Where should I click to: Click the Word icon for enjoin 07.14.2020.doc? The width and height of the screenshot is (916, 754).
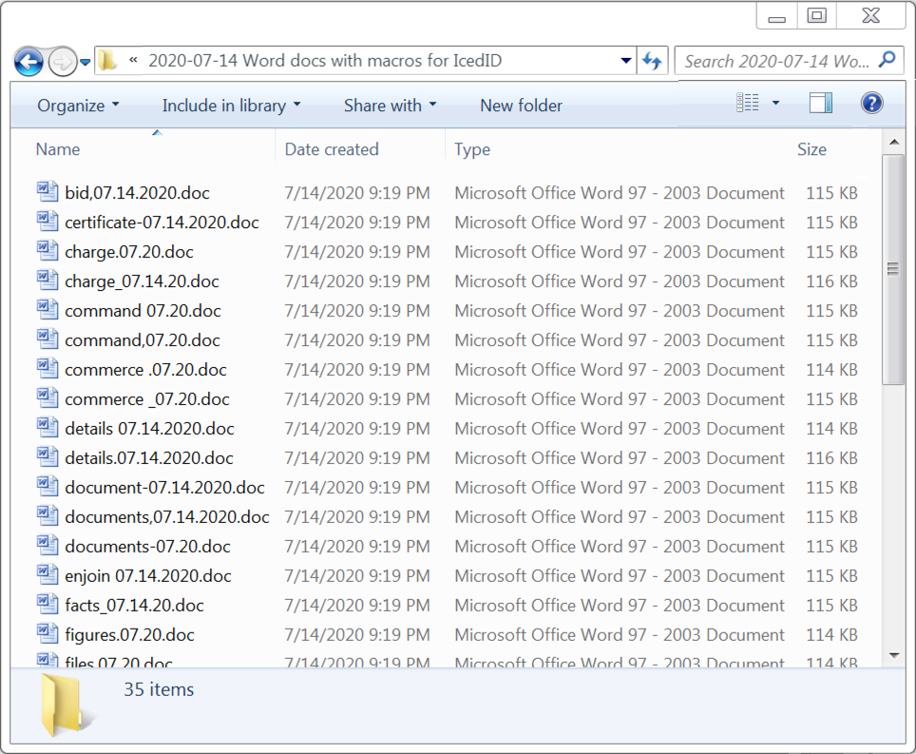pyautogui.click(x=48, y=574)
